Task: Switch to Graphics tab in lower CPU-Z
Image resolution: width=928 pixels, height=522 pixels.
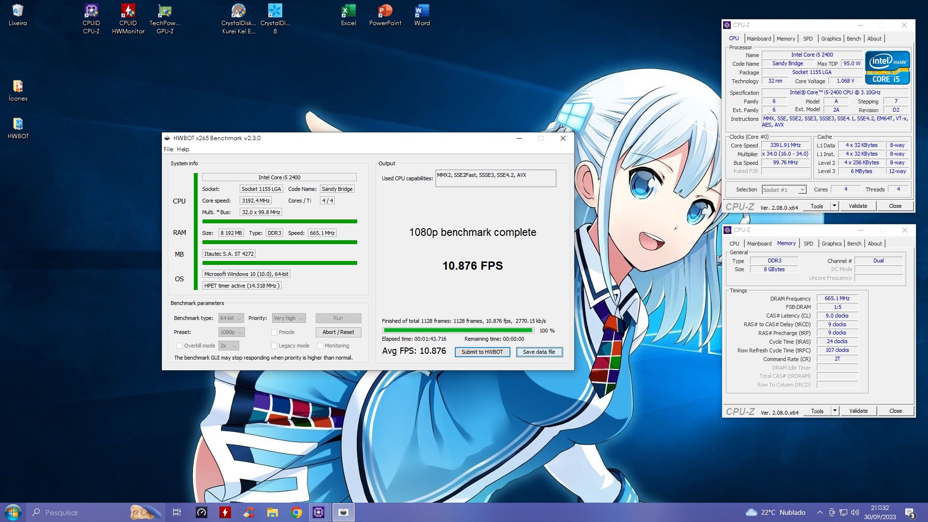Action: 831,244
